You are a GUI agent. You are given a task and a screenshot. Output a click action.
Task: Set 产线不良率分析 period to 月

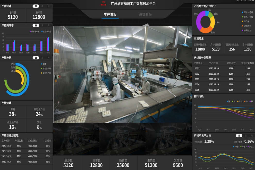click(x=252, y=136)
